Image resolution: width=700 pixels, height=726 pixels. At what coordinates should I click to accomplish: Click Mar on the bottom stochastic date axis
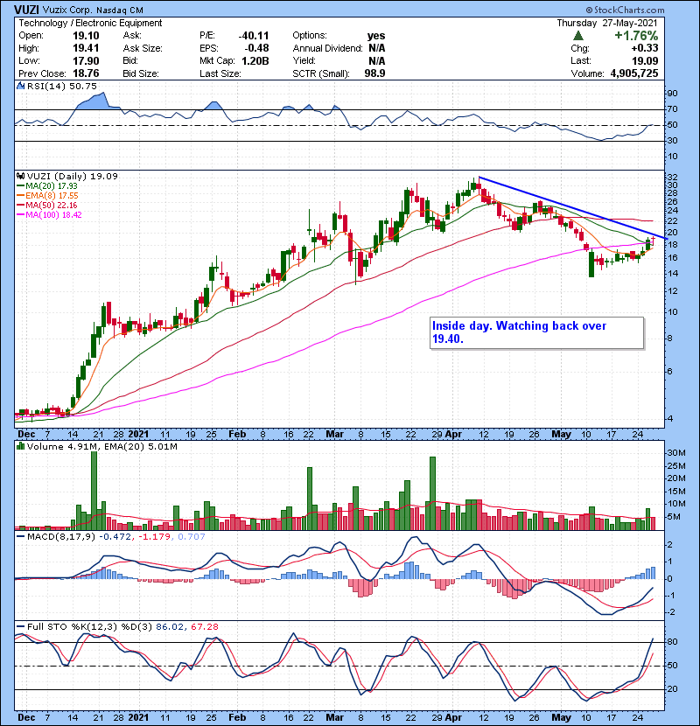[x=334, y=717]
